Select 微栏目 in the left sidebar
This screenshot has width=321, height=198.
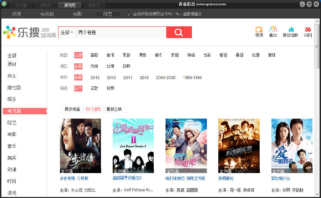(x=14, y=88)
